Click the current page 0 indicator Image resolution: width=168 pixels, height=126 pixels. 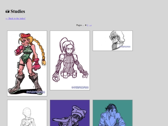click(x=86, y=25)
